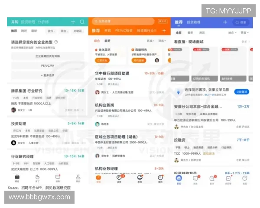
Task: Select 最新 sort tab in middle app
Action: (107, 41)
